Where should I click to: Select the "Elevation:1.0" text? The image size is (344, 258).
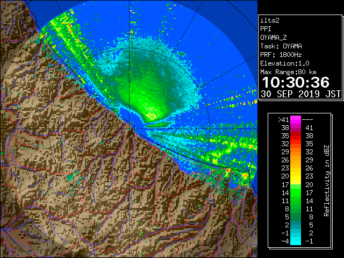pos(285,63)
